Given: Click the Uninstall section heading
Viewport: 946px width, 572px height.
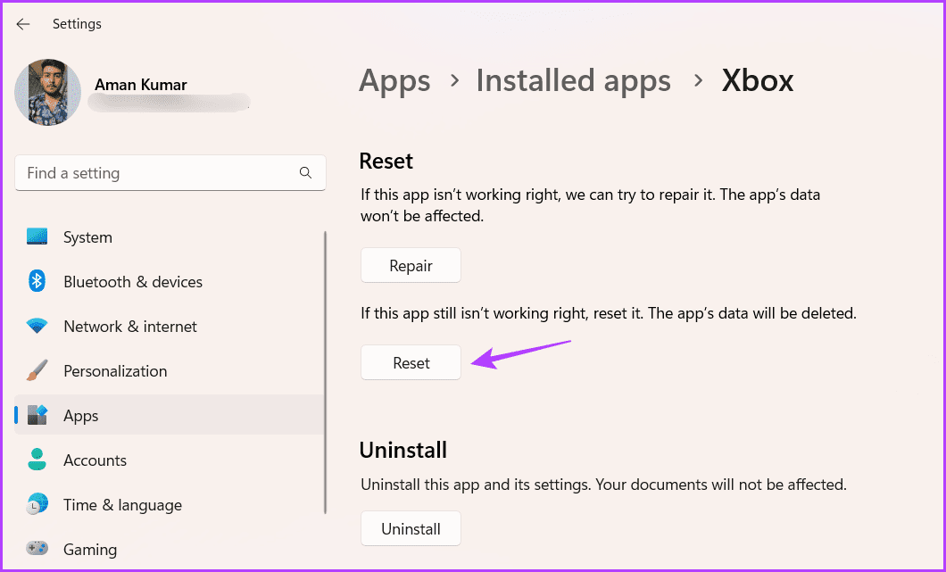Looking at the screenshot, I should (x=403, y=450).
